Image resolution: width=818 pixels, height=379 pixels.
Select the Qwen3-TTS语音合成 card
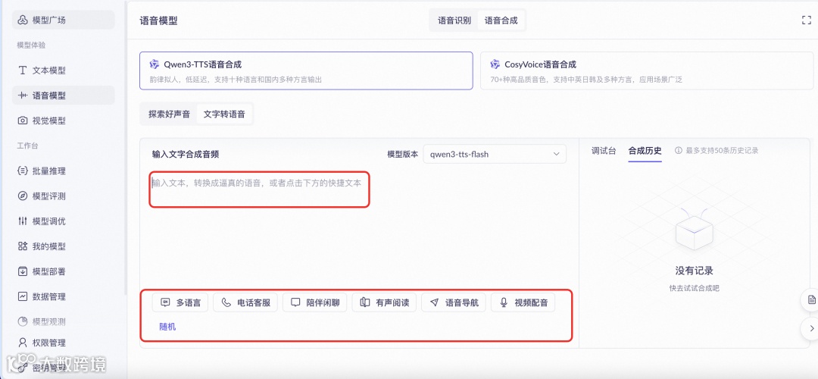pos(306,70)
